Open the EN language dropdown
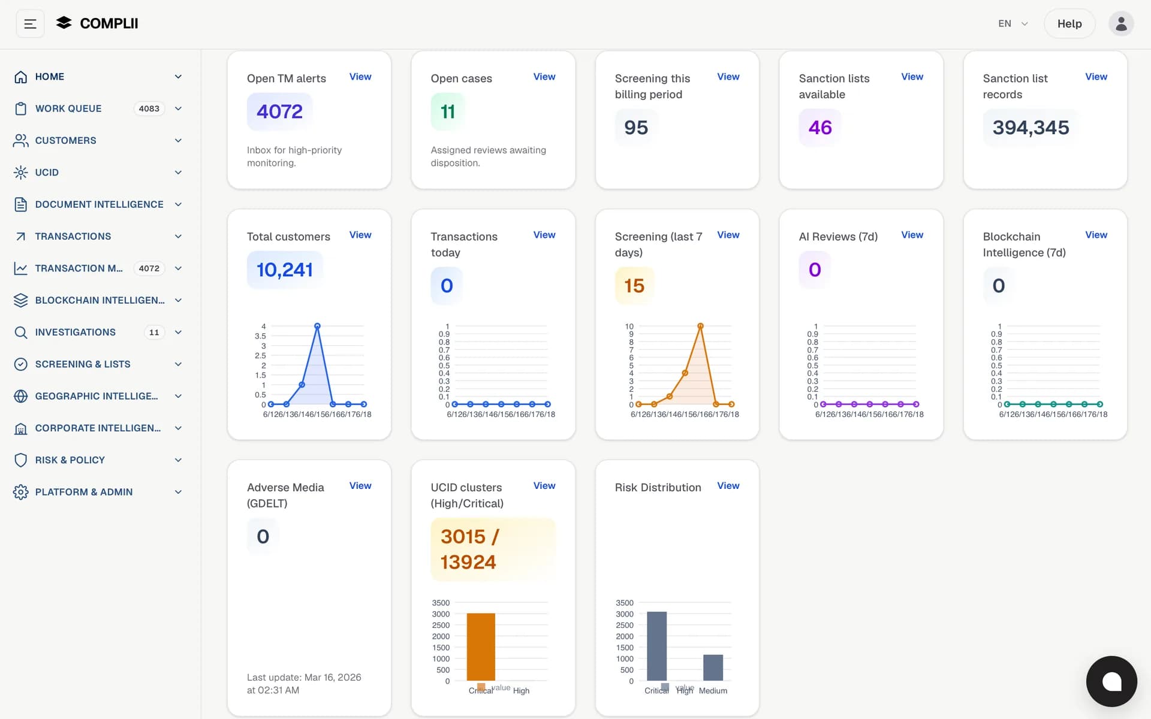 point(1013,24)
